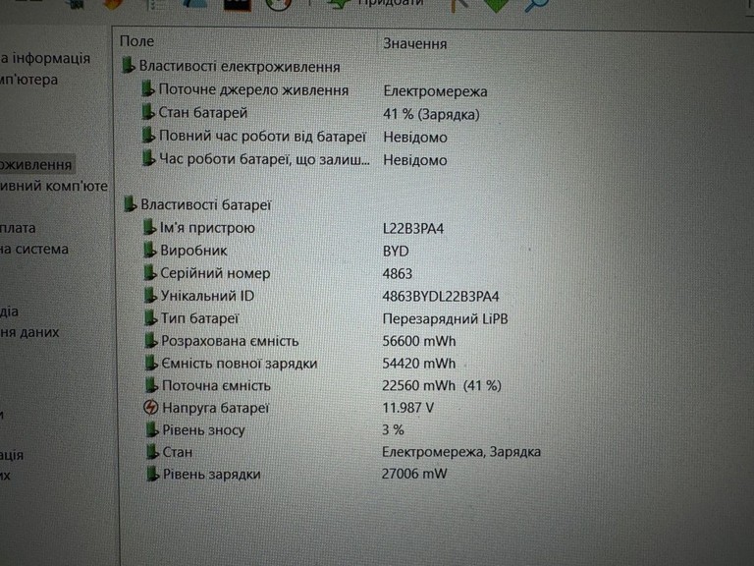Select the Стан батарей field label
The width and height of the screenshot is (754, 566).
pyautogui.click(x=203, y=113)
